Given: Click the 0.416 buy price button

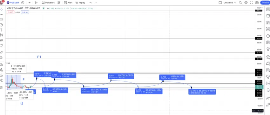Looking at the screenshot, I should tap(25, 12).
